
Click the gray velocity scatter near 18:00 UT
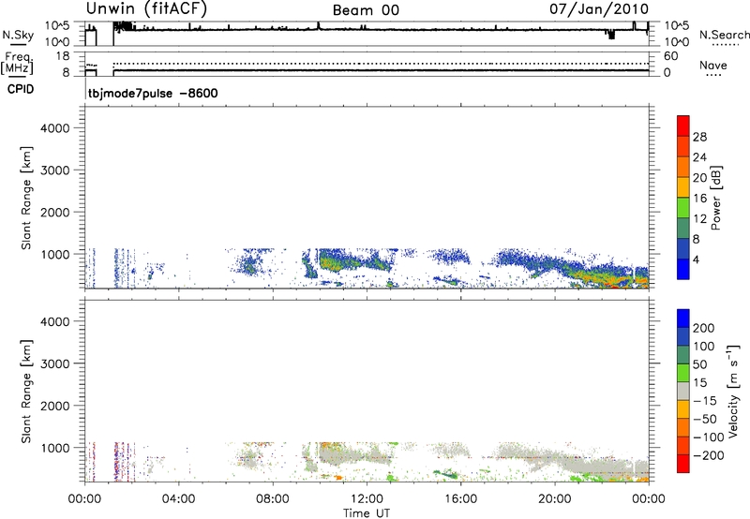coord(514,451)
